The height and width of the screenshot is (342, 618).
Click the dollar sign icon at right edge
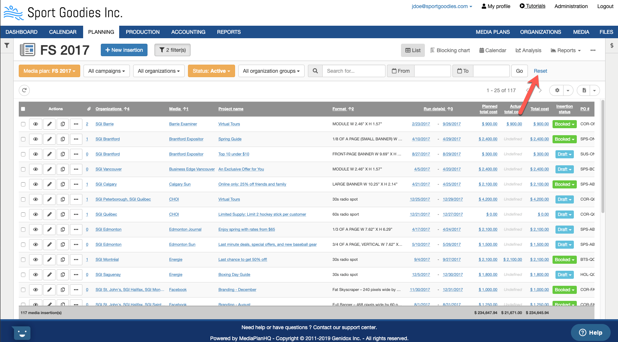612,46
